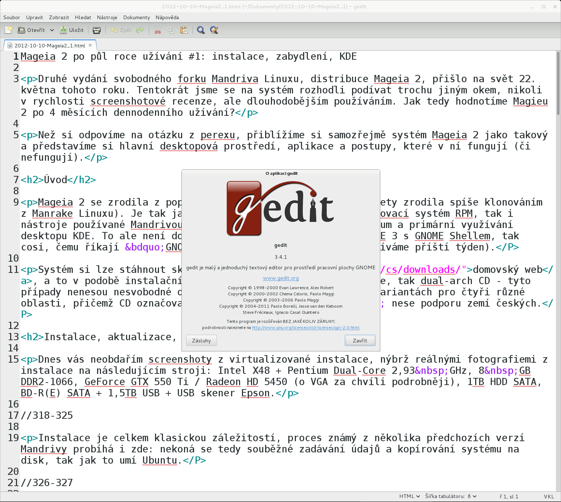
Task: Print the document using printer icon
Action: tap(97, 30)
